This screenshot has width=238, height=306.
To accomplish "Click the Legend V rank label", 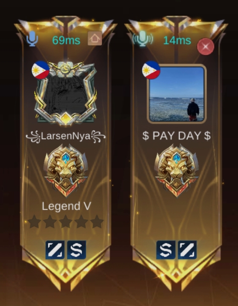I will 67,206.
